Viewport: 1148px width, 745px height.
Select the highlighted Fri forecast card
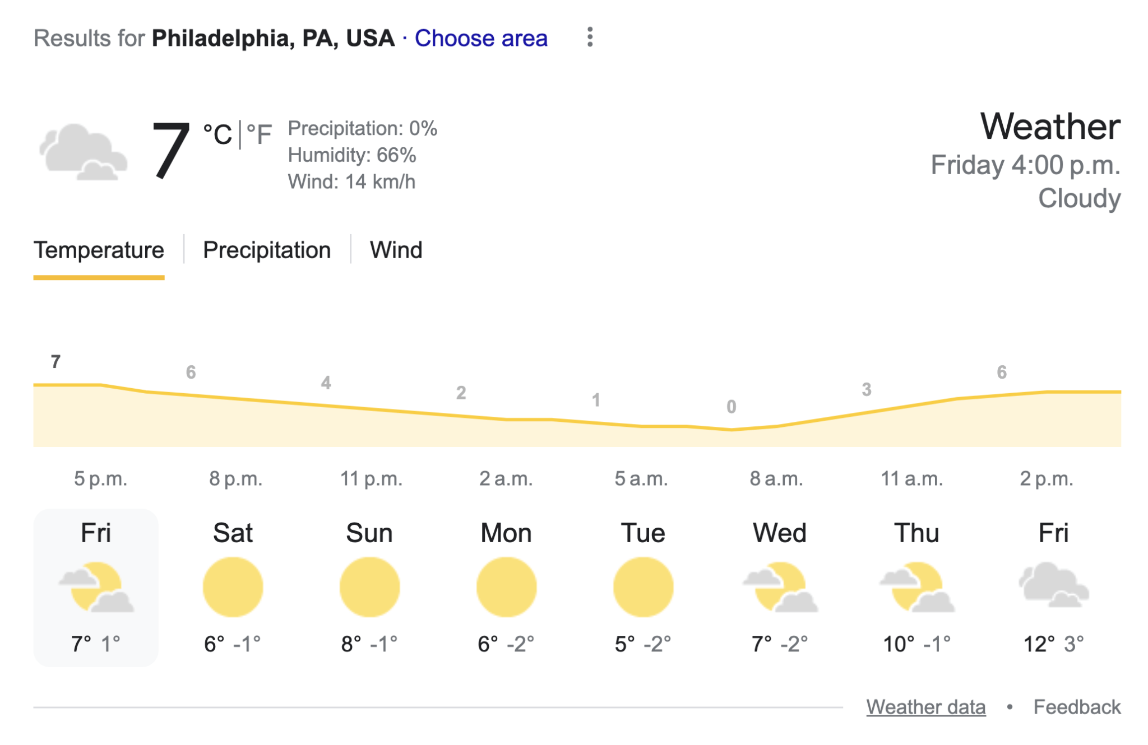pos(96,588)
